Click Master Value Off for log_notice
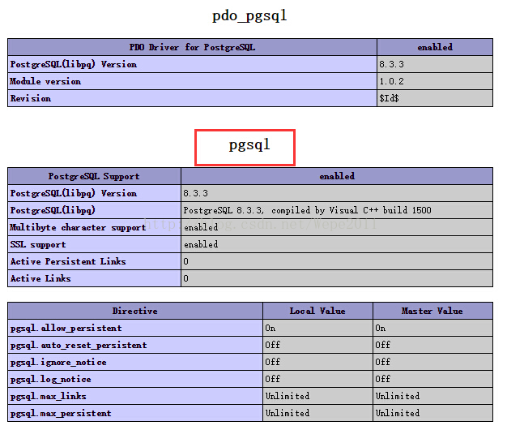 (383, 379)
